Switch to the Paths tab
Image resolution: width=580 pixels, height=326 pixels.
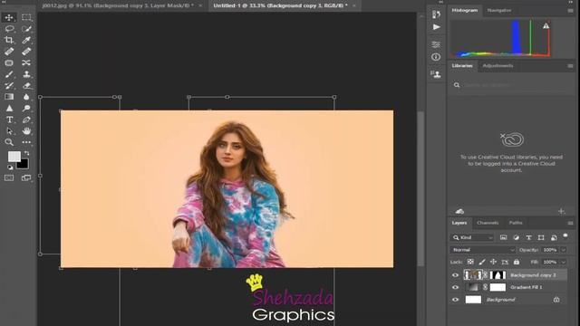pyautogui.click(x=516, y=223)
